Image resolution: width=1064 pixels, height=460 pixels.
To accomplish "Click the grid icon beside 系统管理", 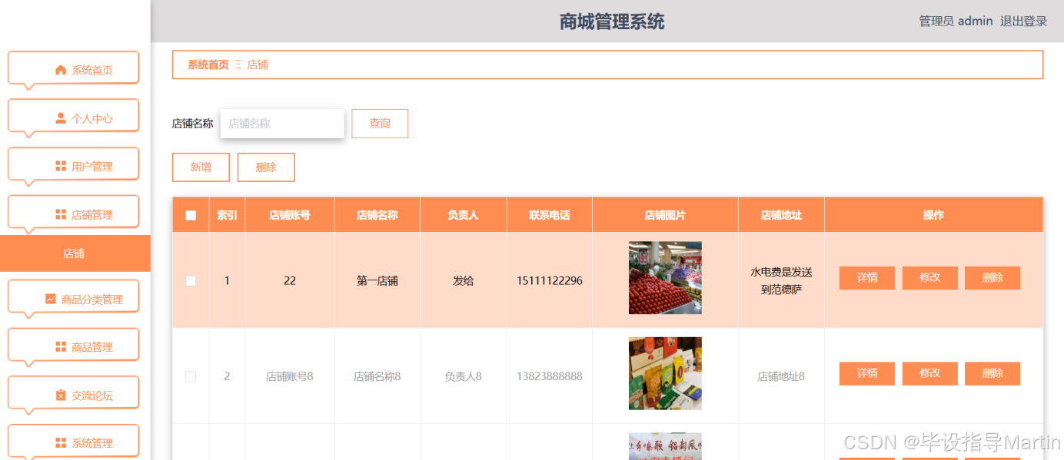I will 61,442.
